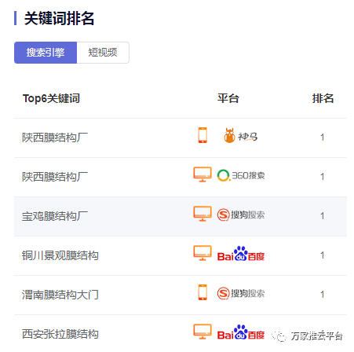The image size is (354, 352).
Task: Click the Baidu logo in 铜川景观膜结构 row
Action: click(x=241, y=254)
